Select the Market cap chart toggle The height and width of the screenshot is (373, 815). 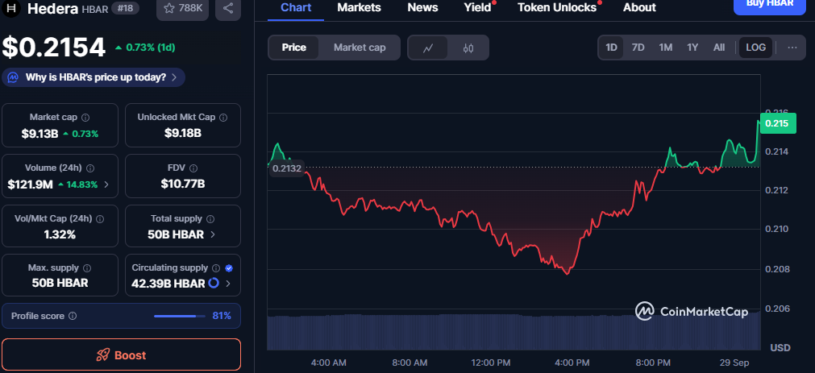[x=360, y=48]
